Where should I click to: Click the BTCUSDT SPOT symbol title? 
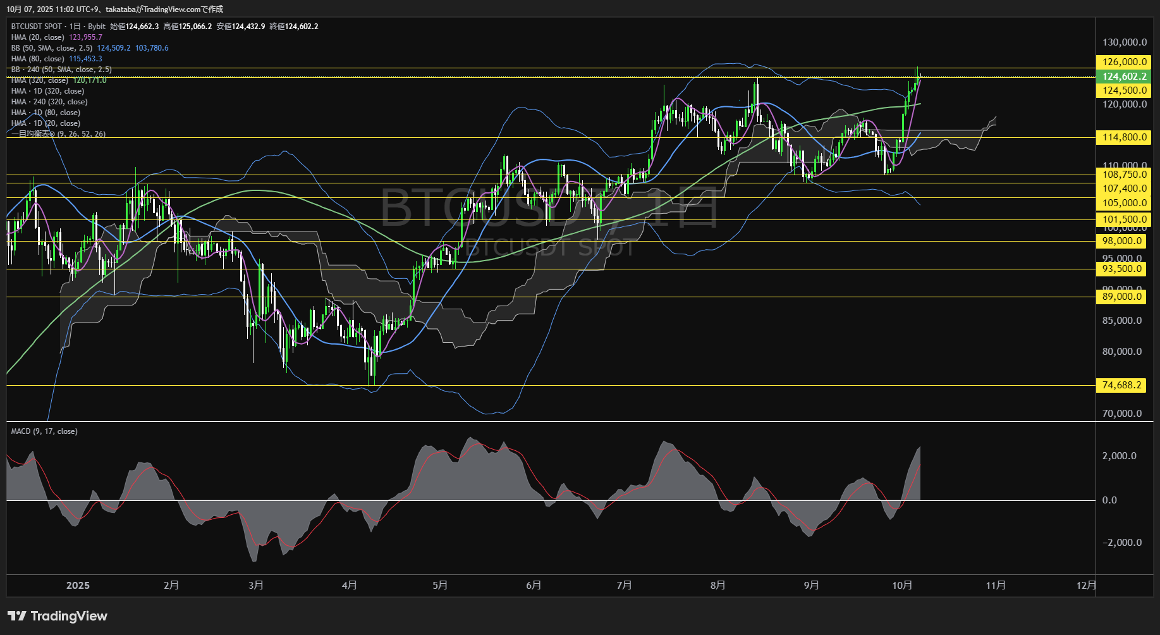coord(36,27)
